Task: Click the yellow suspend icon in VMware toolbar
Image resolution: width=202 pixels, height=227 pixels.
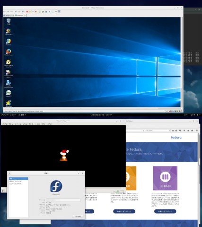Action: coord(30,12)
